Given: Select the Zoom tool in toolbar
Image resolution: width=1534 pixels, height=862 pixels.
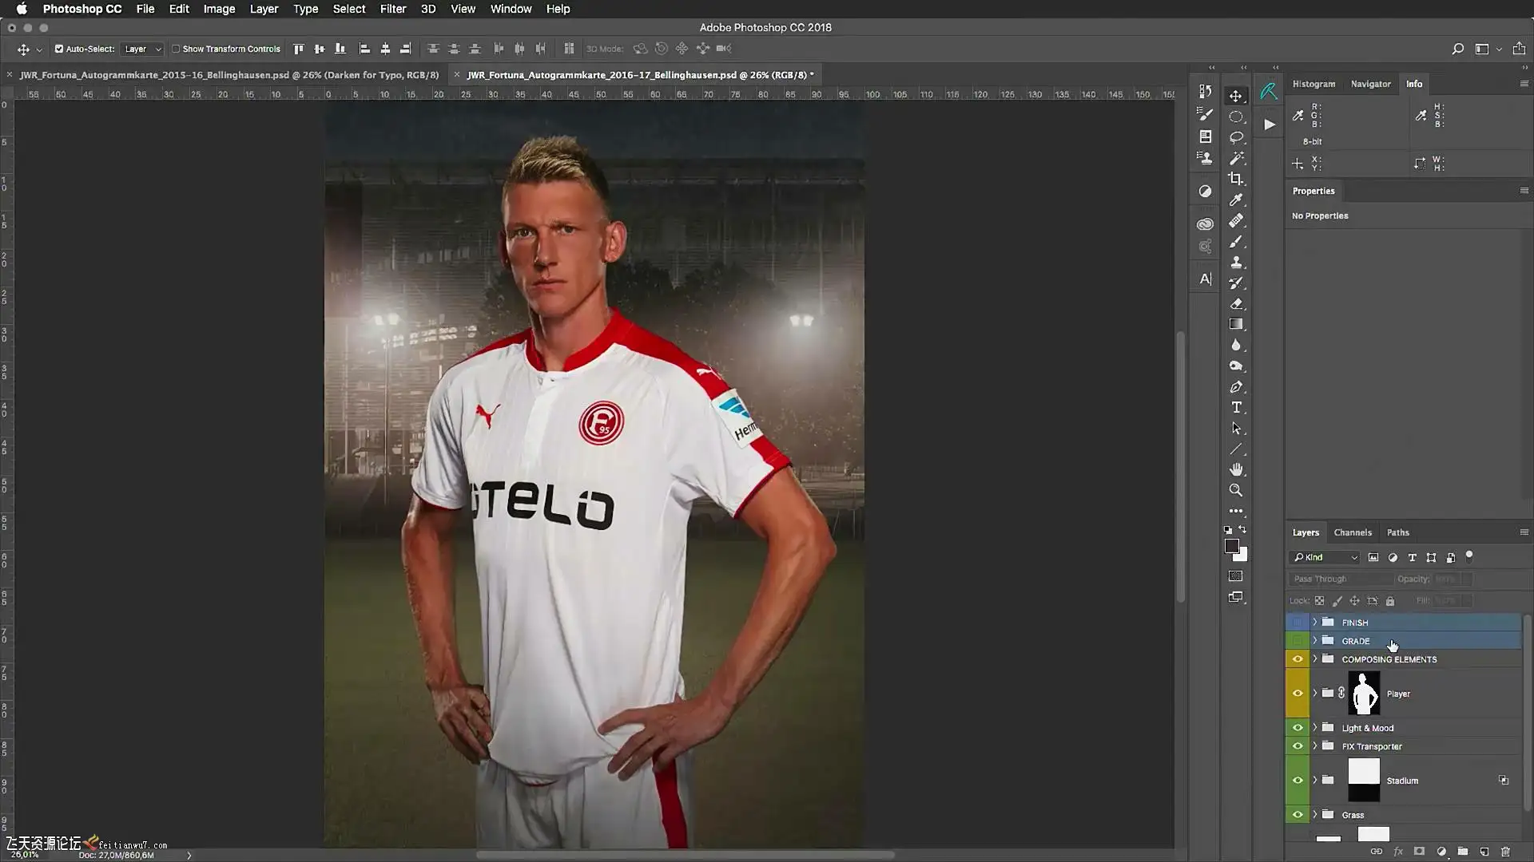Looking at the screenshot, I should 1236,490.
